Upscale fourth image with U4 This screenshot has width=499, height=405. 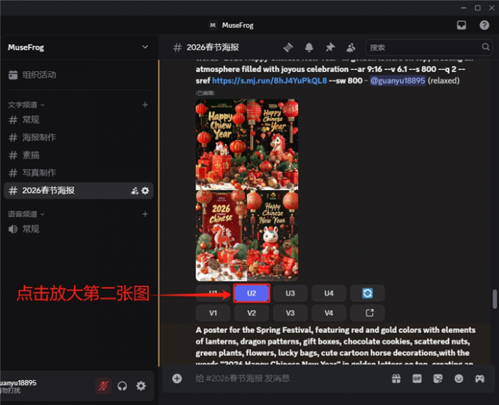(x=329, y=293)
